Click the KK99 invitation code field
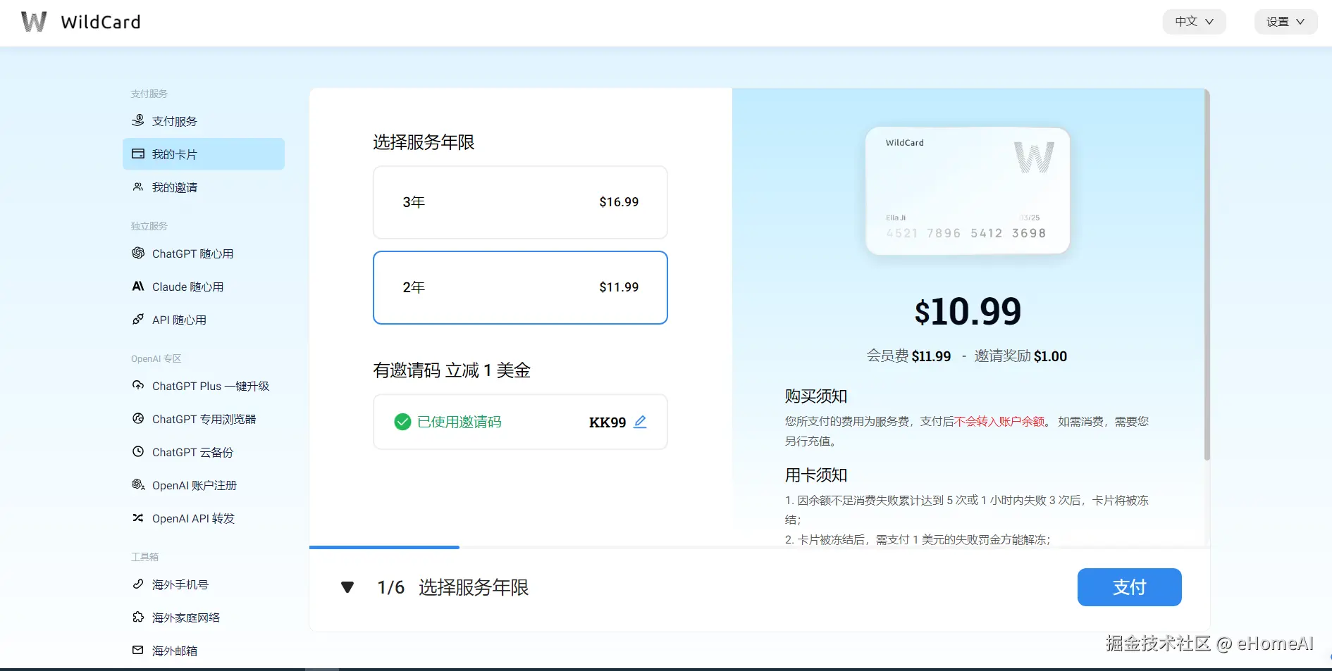Screen dimensions: 1332x671 (520, 422)
